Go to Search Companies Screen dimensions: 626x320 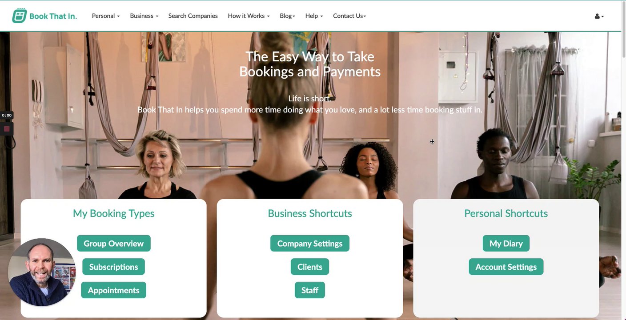click(193, 16)
